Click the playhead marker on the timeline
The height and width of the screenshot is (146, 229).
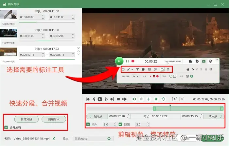[x=170, y=106]
